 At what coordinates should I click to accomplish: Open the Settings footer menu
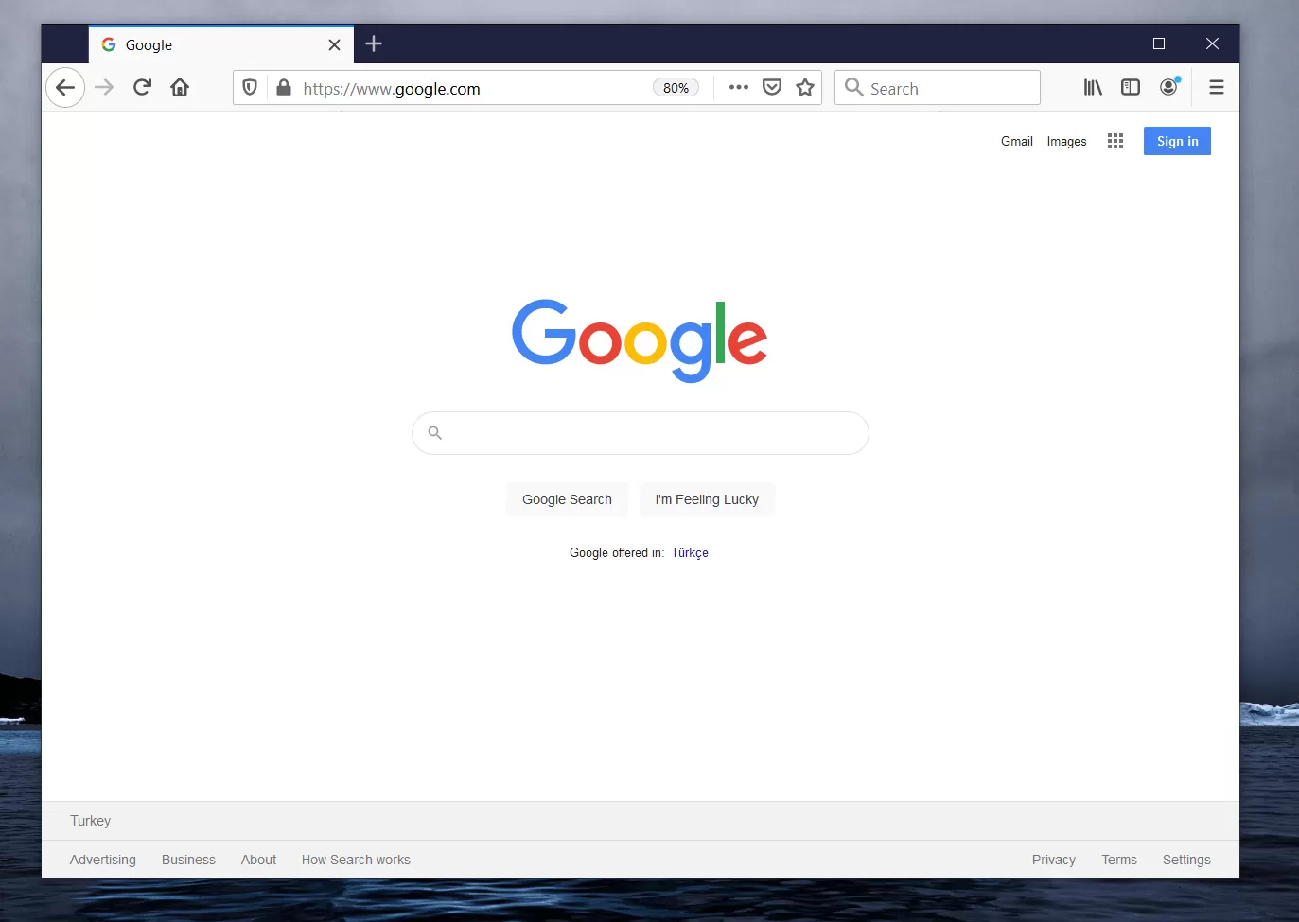[x=1186, y=860]
